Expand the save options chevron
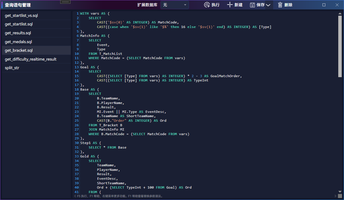The width and height of the screenshot is (344, 200). 268,5
